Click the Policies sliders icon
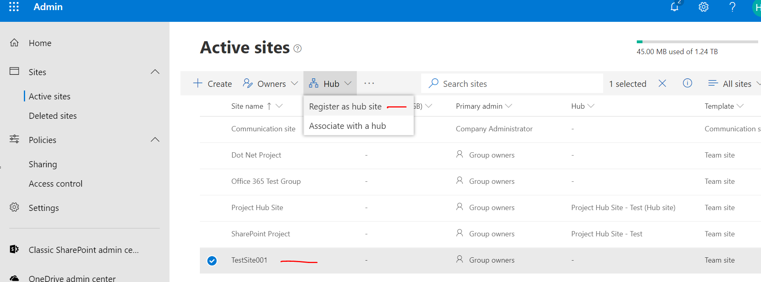Viewport: 761px width, 282px height. pos(14,139)
